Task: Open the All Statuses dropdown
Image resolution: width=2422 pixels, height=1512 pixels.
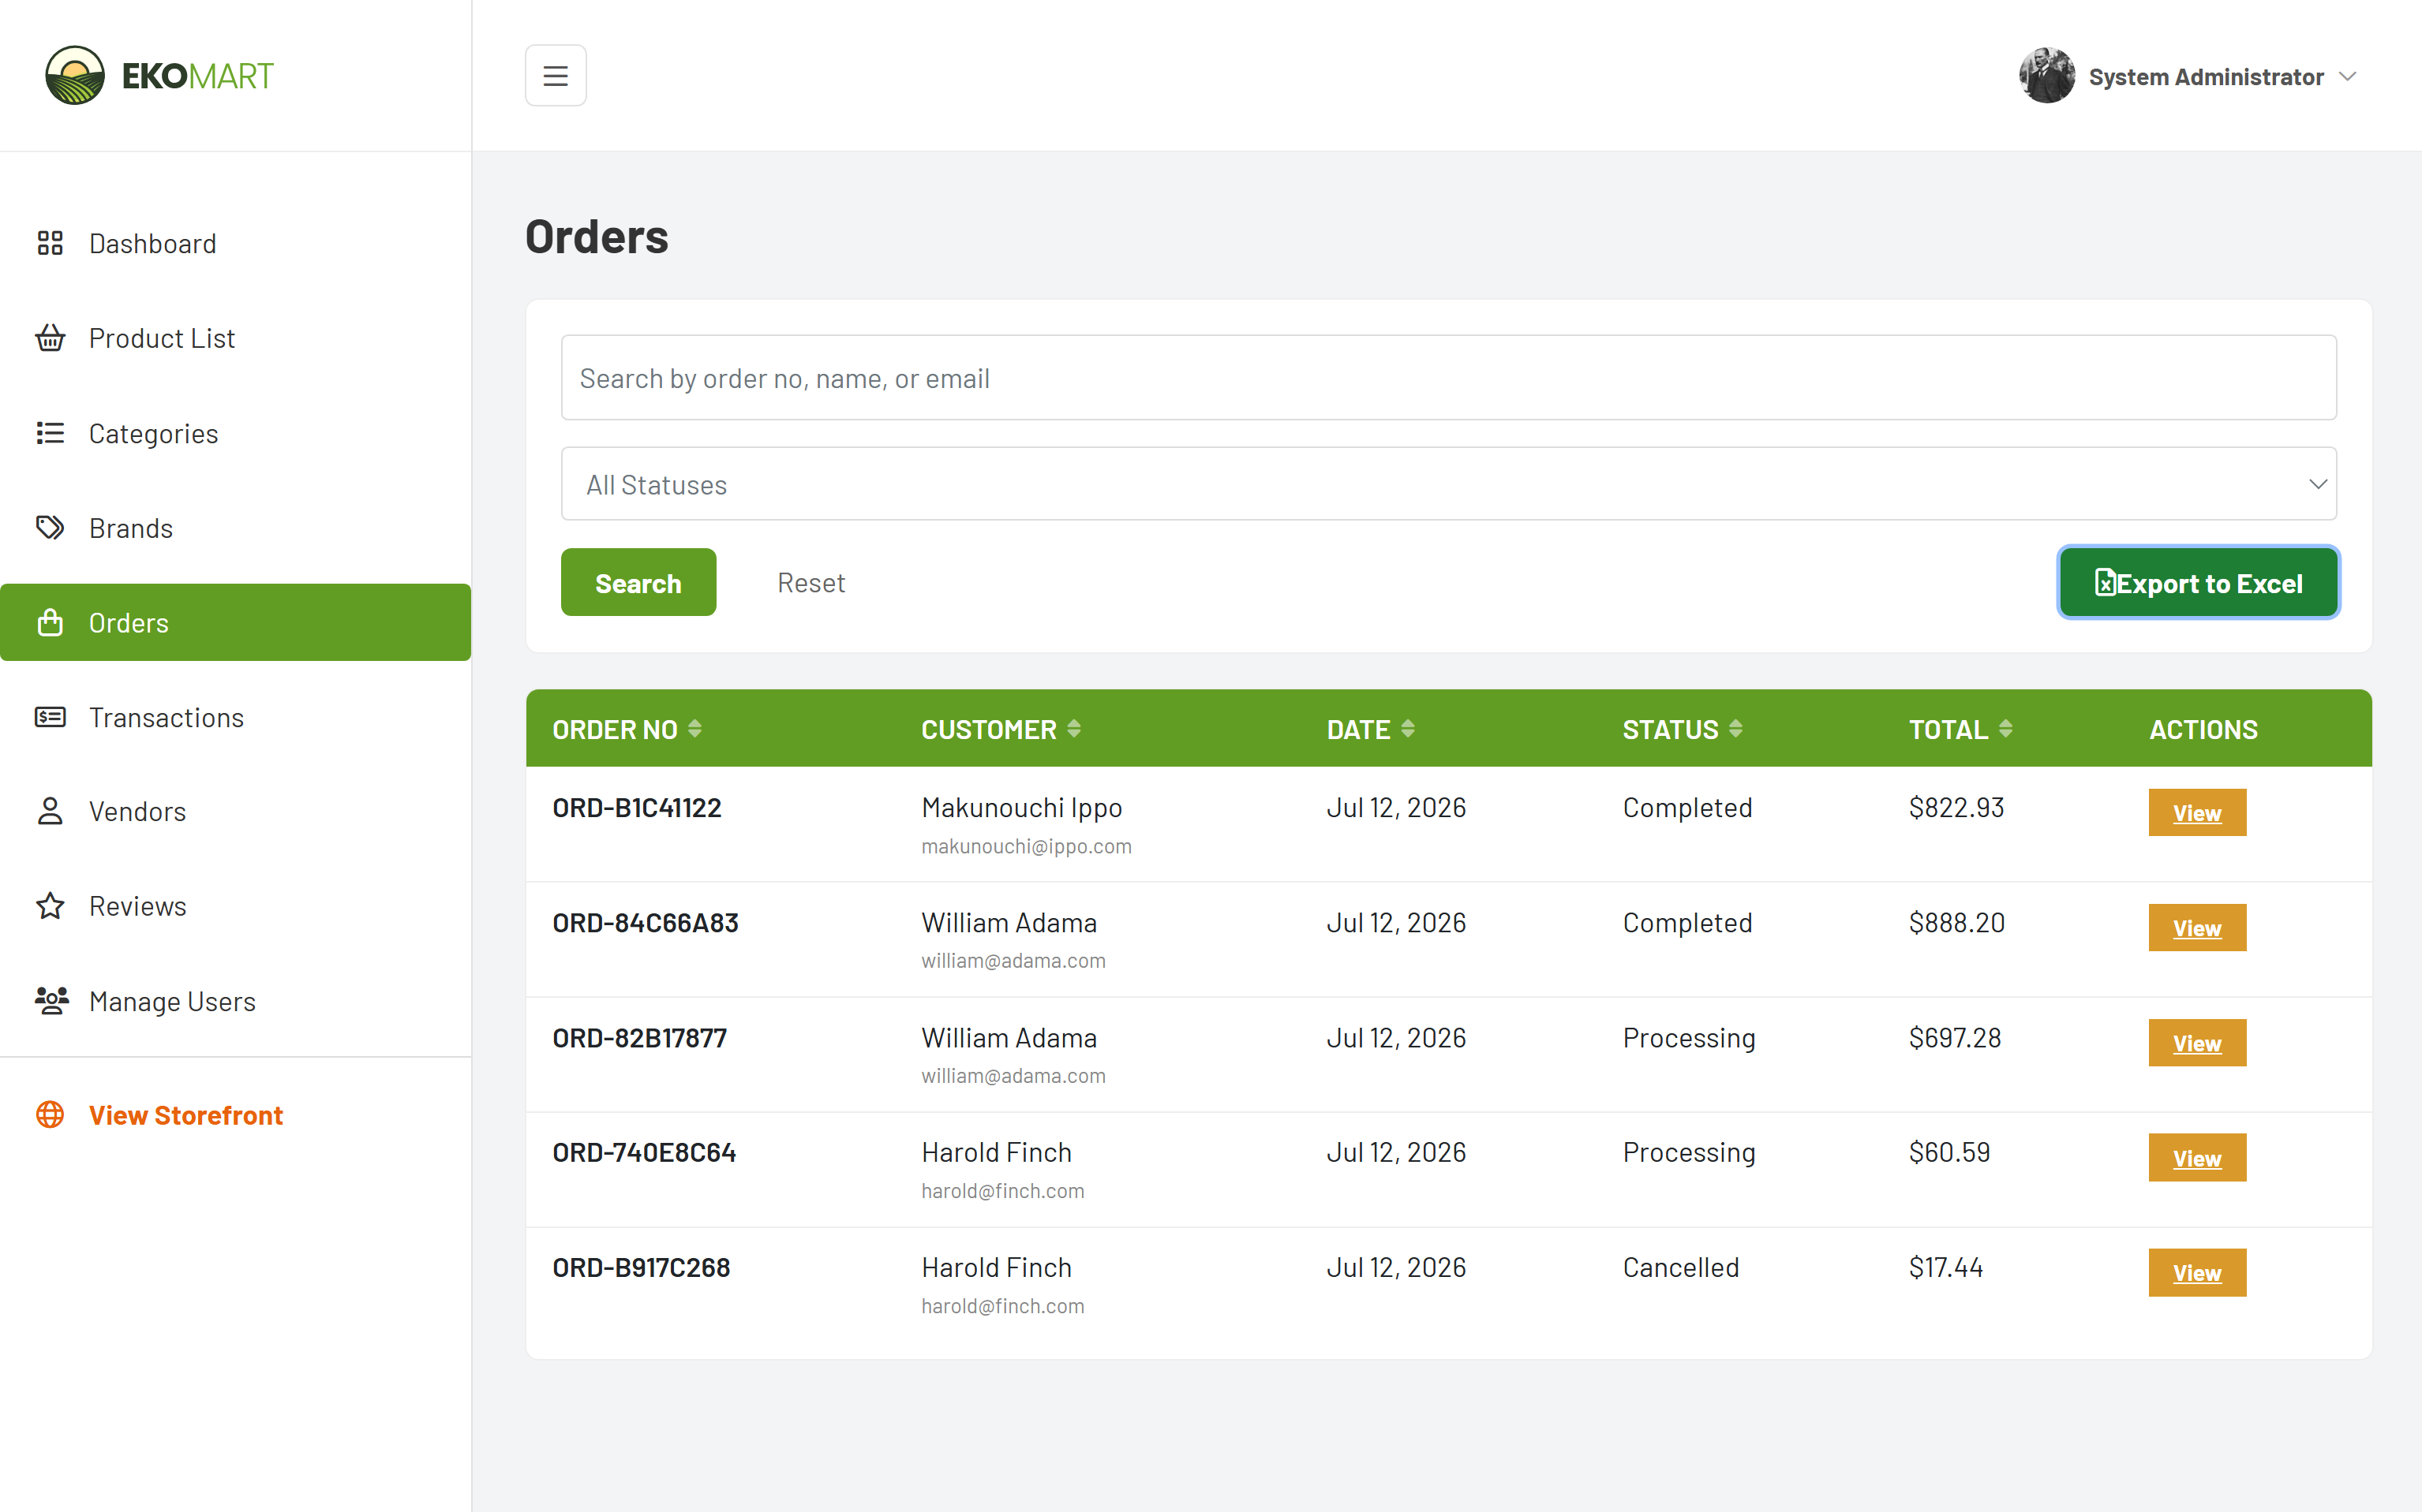Action: point(1449,484)
